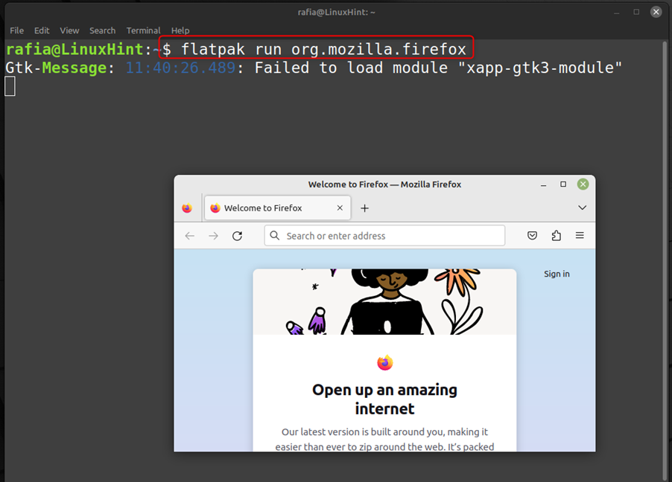This screenshot has width=672, height=482.
Task: Open the Help menu in terminal
Action: click(x=180, y=30)
